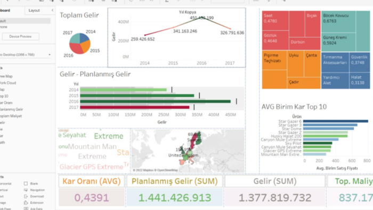Click the Pişirme Teçhizatı treemap cell
Viewport: 373px width, 210px height.
pyautogui.click(x=274, y=60)
